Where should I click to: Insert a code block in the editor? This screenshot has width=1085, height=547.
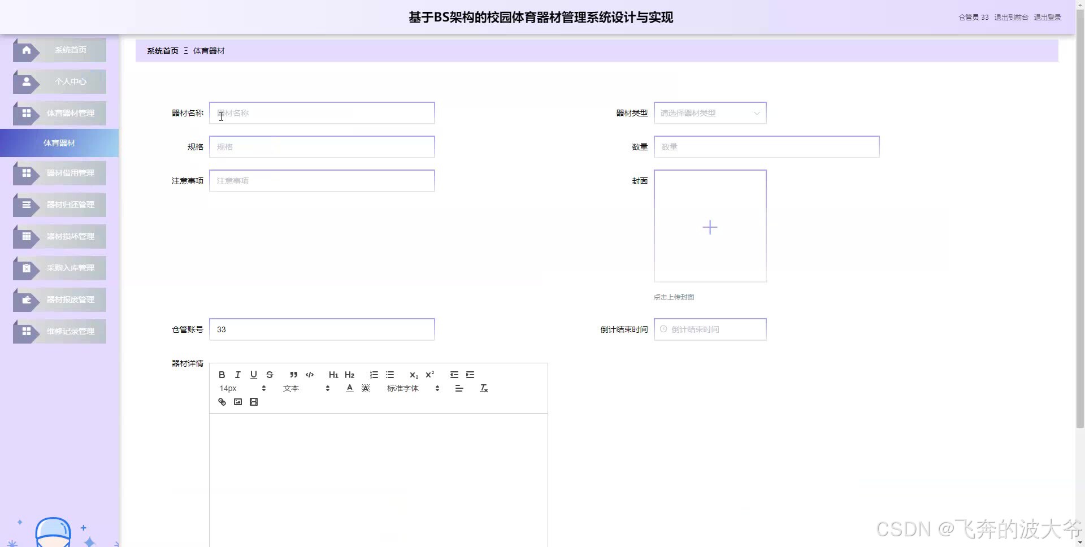pos(310,375)
